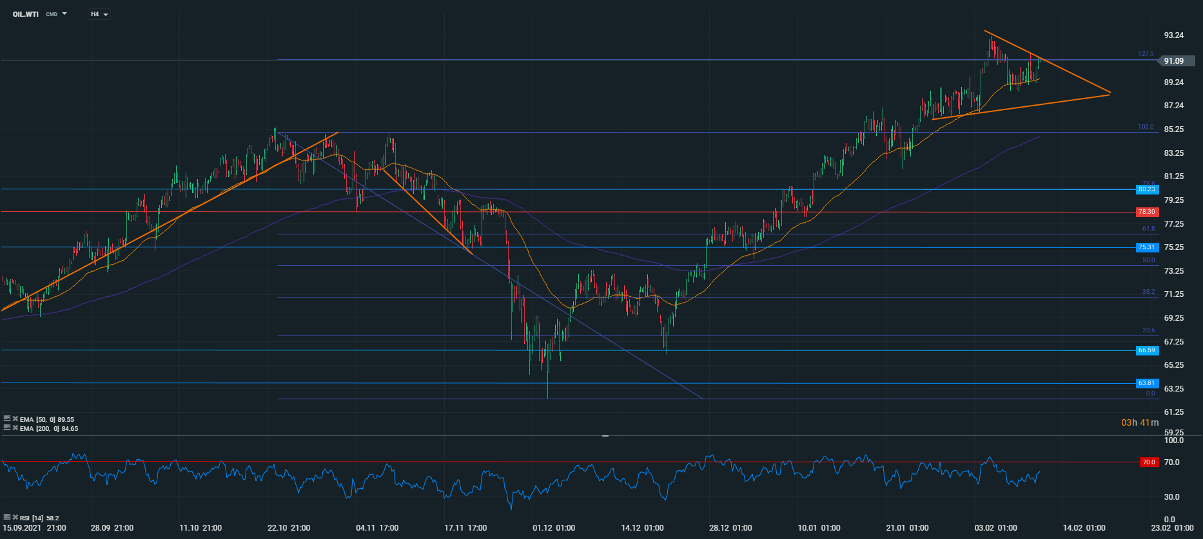1203x539 pixels.
Task: Click the 61.25 price axis value
Action: 1173,412
